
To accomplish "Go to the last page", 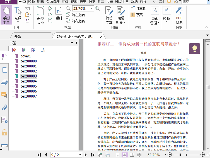I will tap(93, 155).
